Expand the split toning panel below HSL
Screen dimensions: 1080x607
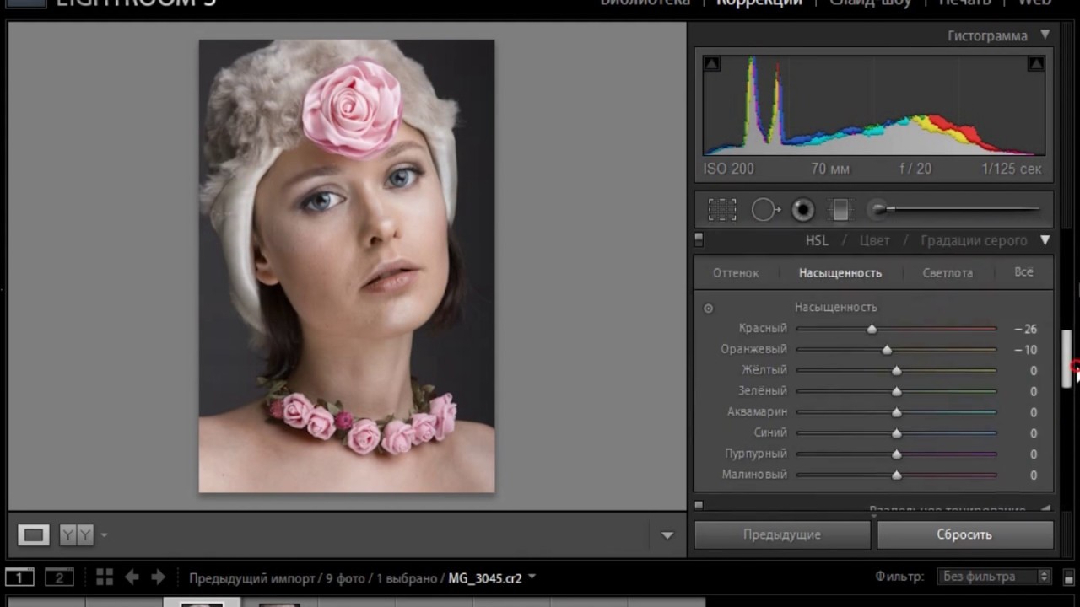click(x=1045, y=509)
